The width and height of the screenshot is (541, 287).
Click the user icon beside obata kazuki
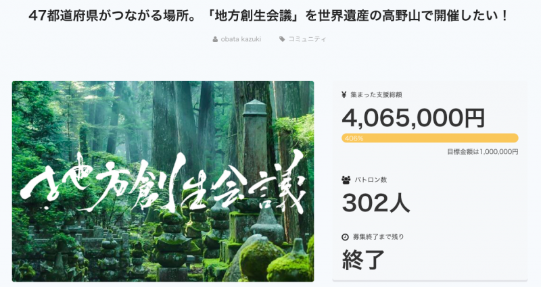click(215, 39)
